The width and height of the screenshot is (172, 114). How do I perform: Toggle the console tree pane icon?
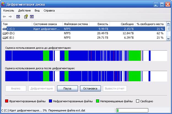click(18, 17)
